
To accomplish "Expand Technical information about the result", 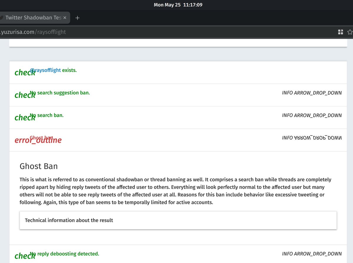I will click(178, 220).
